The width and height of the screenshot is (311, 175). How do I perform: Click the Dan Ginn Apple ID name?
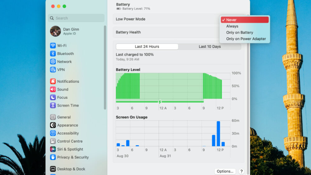point(71,29)
